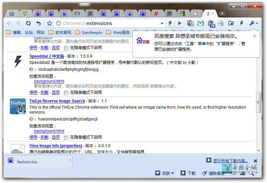
Task: Click 卸载 under Speeddial 2
Action: tap(44, 92)
